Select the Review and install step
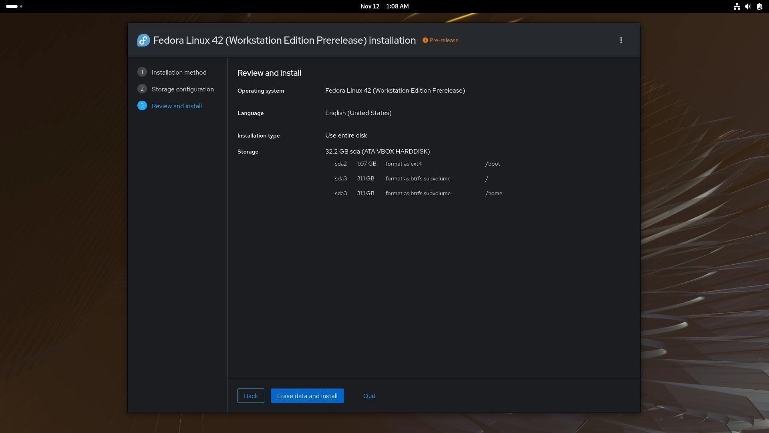 (x=176, y=106)
